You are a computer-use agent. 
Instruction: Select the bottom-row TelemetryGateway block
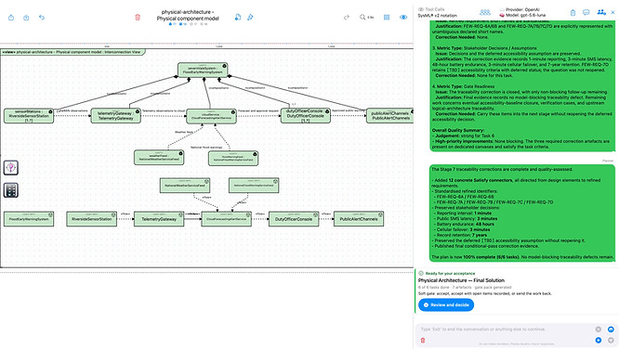coord(159,219)
